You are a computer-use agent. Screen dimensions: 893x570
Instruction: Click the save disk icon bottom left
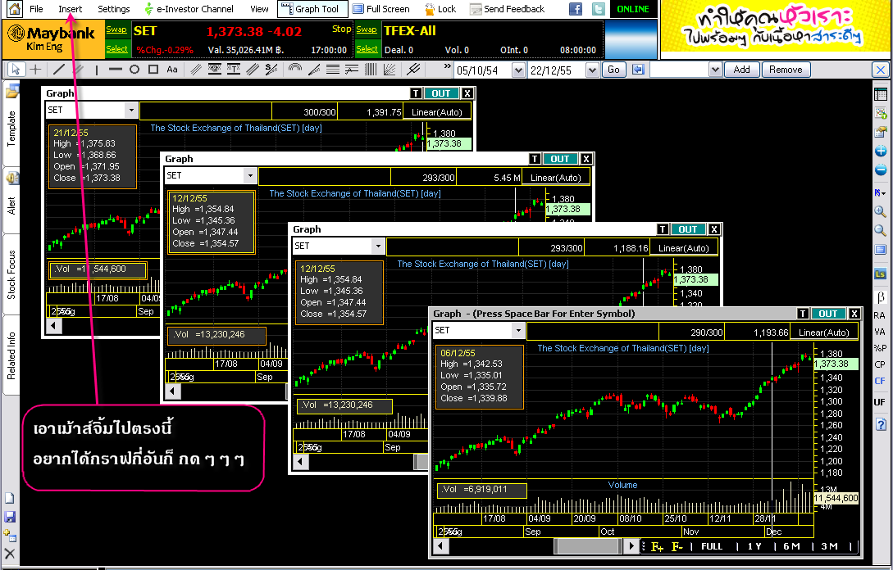coord(10,517)
